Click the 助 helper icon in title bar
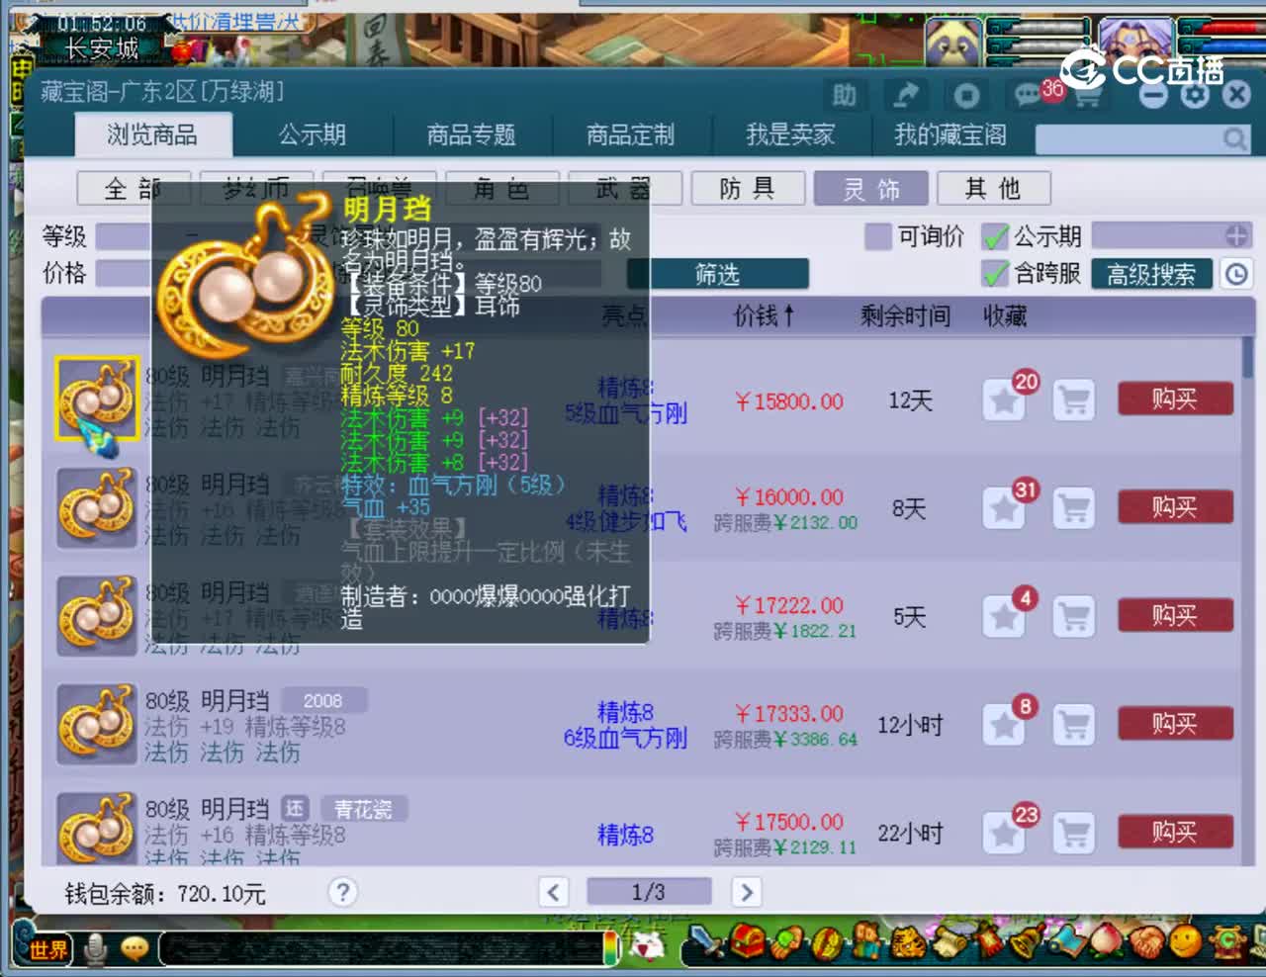 [x=844, y=95]
